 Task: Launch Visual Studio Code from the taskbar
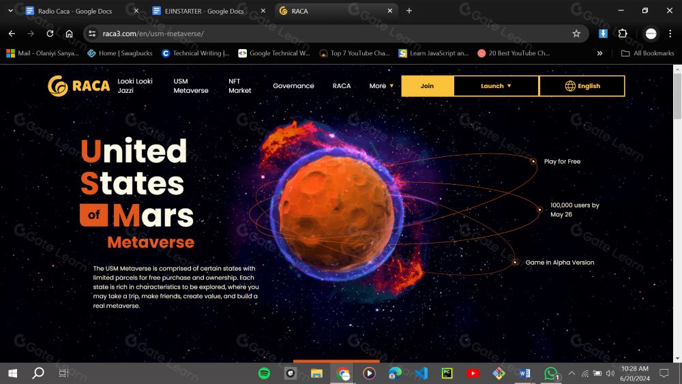[421, 373]
